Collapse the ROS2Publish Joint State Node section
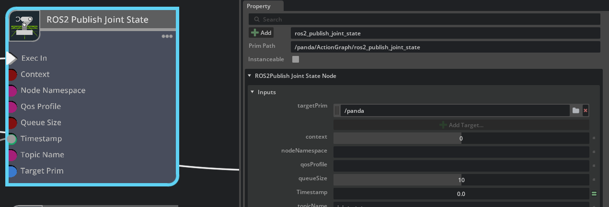 click(249, 76)
